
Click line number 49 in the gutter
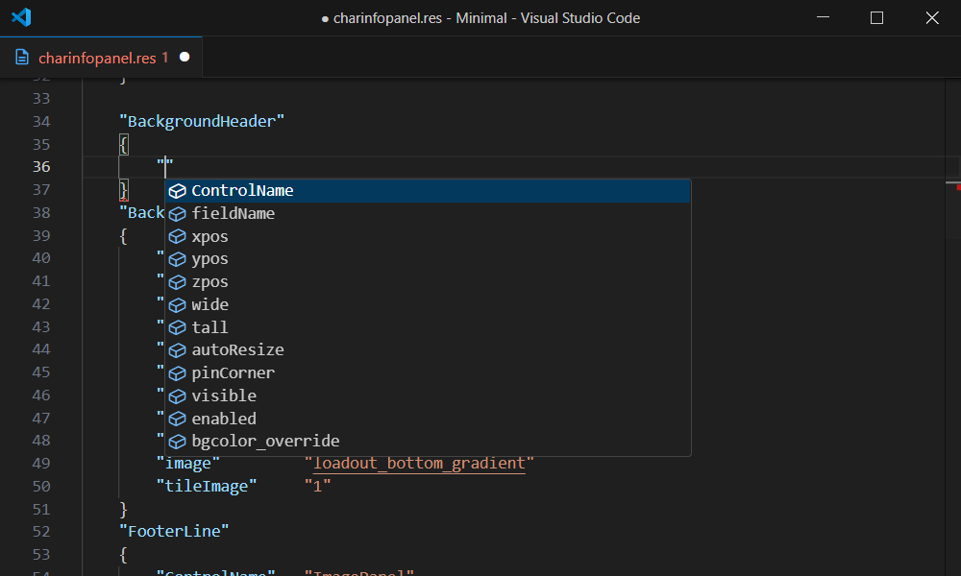click(41, 464)
